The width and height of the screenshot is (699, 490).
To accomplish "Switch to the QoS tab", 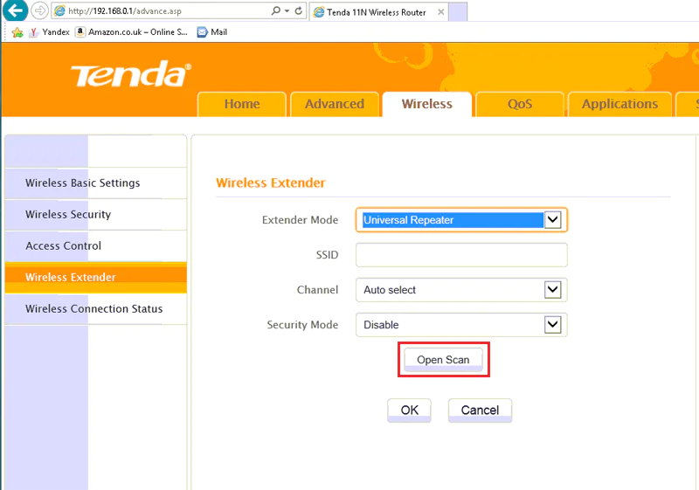I will tap(520, 104).
